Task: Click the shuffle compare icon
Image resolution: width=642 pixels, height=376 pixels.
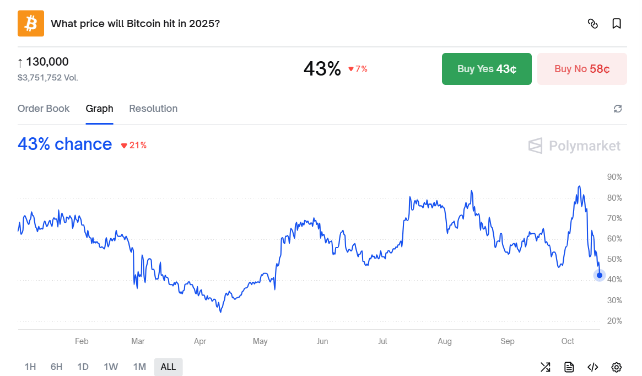Action: click(545, 367)
